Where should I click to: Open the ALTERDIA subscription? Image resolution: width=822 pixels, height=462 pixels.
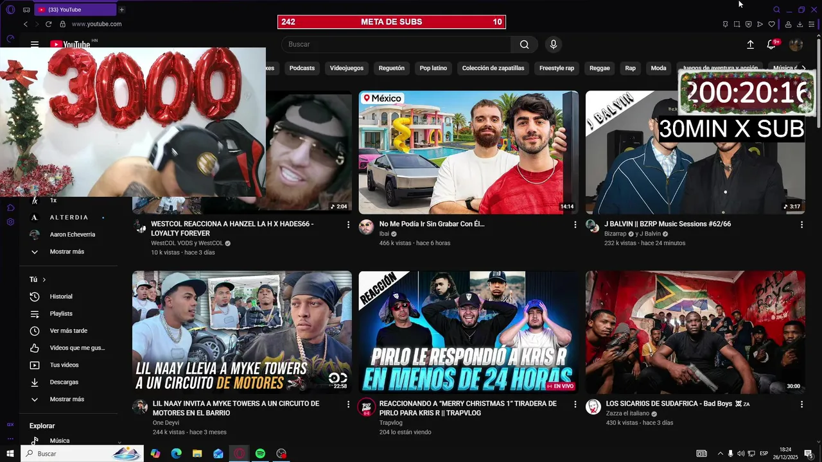click(69, 218)
